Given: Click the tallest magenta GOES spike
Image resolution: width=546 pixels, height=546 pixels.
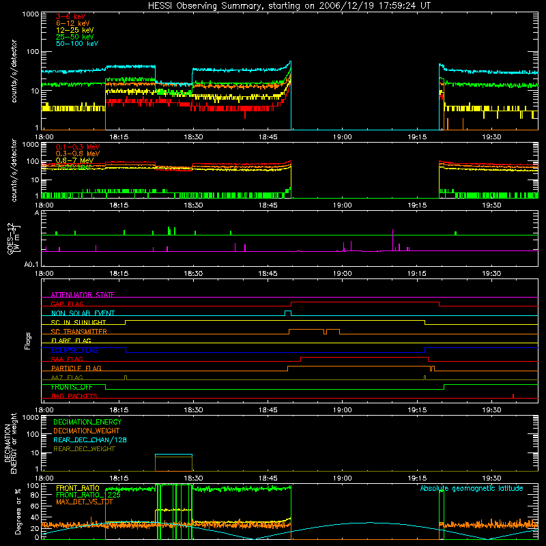Looking at the screenshot, I should 393,240.
